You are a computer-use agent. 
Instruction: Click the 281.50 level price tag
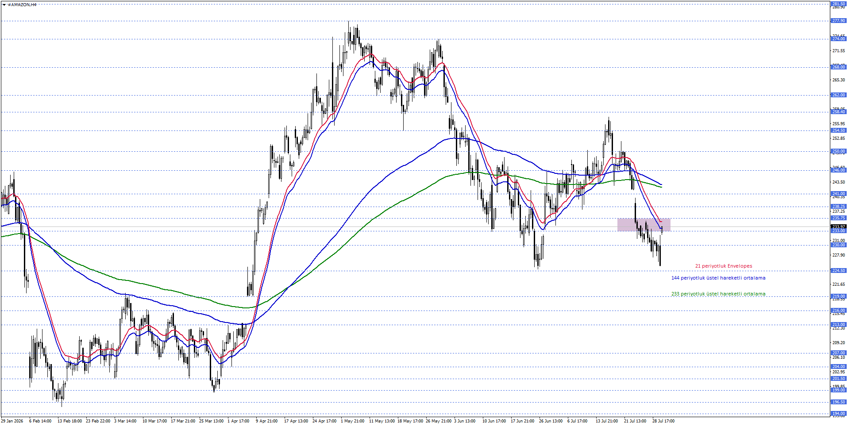point(839,4)
